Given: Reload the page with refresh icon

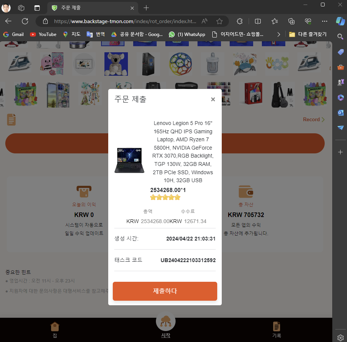Looking at the screenshot, I should coord(25,21).
